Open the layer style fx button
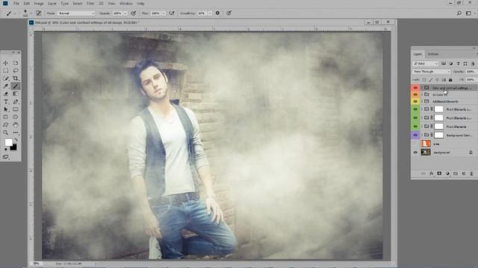The height and width of the screenshot is (268, 478). 431,173
